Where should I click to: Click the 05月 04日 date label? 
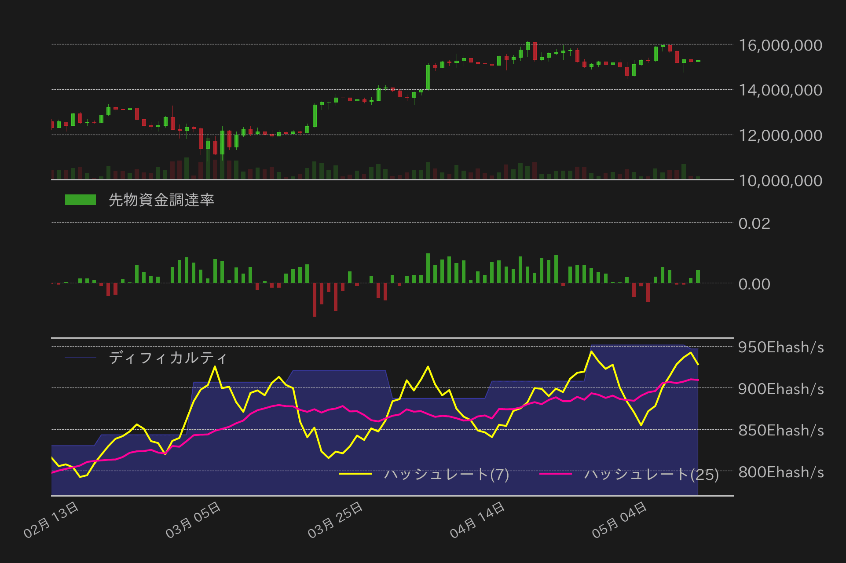619,520
